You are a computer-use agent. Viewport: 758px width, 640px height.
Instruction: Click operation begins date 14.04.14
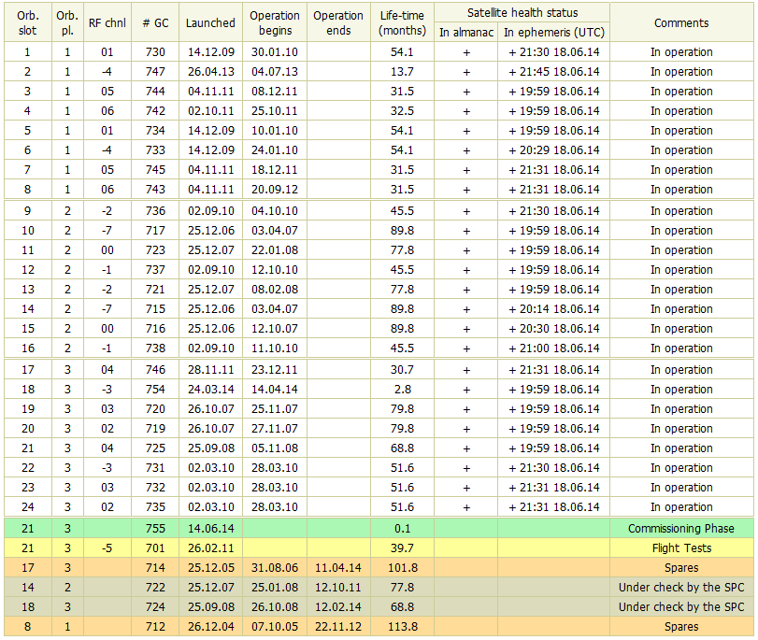point(275,390)
